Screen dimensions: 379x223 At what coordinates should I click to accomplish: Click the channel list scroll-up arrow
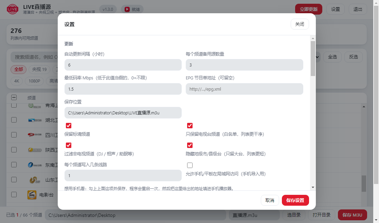pyautogui.click(x=364, y=107)
